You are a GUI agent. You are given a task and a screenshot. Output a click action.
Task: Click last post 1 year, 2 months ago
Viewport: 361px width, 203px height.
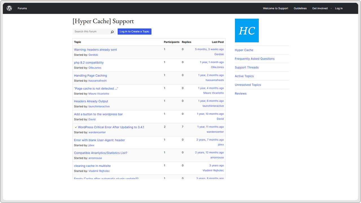click(x=211, y=75)
